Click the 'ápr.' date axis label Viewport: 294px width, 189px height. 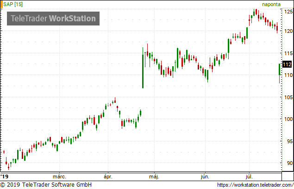[108, 176]
